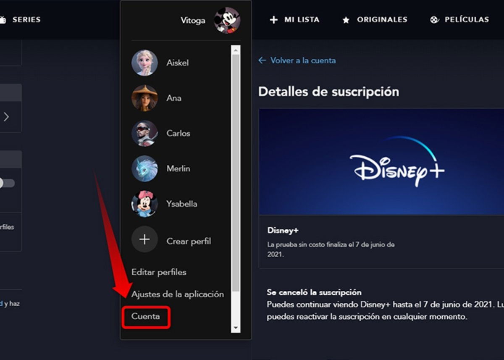Select Aiskel's Elsa profile avatar
The height and width of the screenshot is (360, 504).
144,62
